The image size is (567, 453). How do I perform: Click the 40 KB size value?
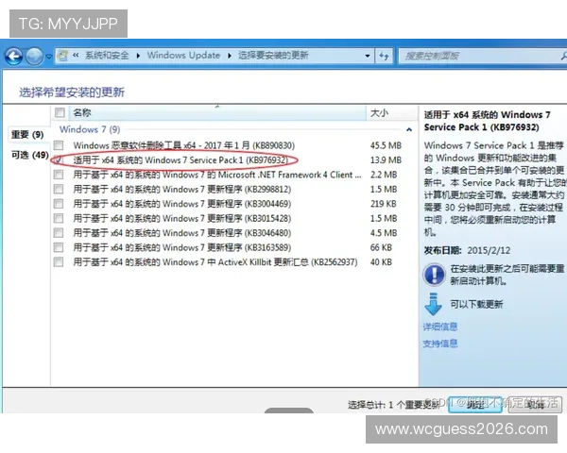point(381,262)
